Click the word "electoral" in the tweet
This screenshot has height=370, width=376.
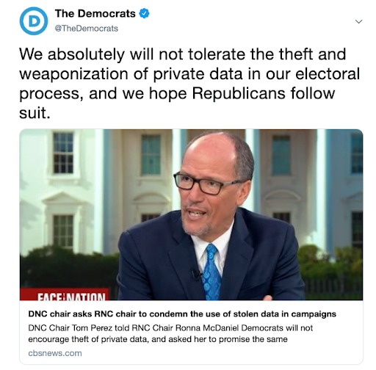(x=328, y=73)
